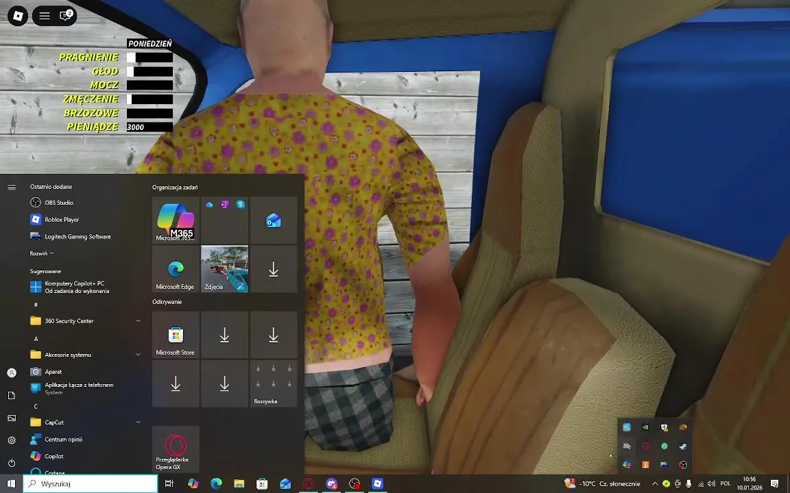Open the Zdjęcia photos tile
Image resolution: width=790 pixels, height=493 pixels.
tap(225, 268)
